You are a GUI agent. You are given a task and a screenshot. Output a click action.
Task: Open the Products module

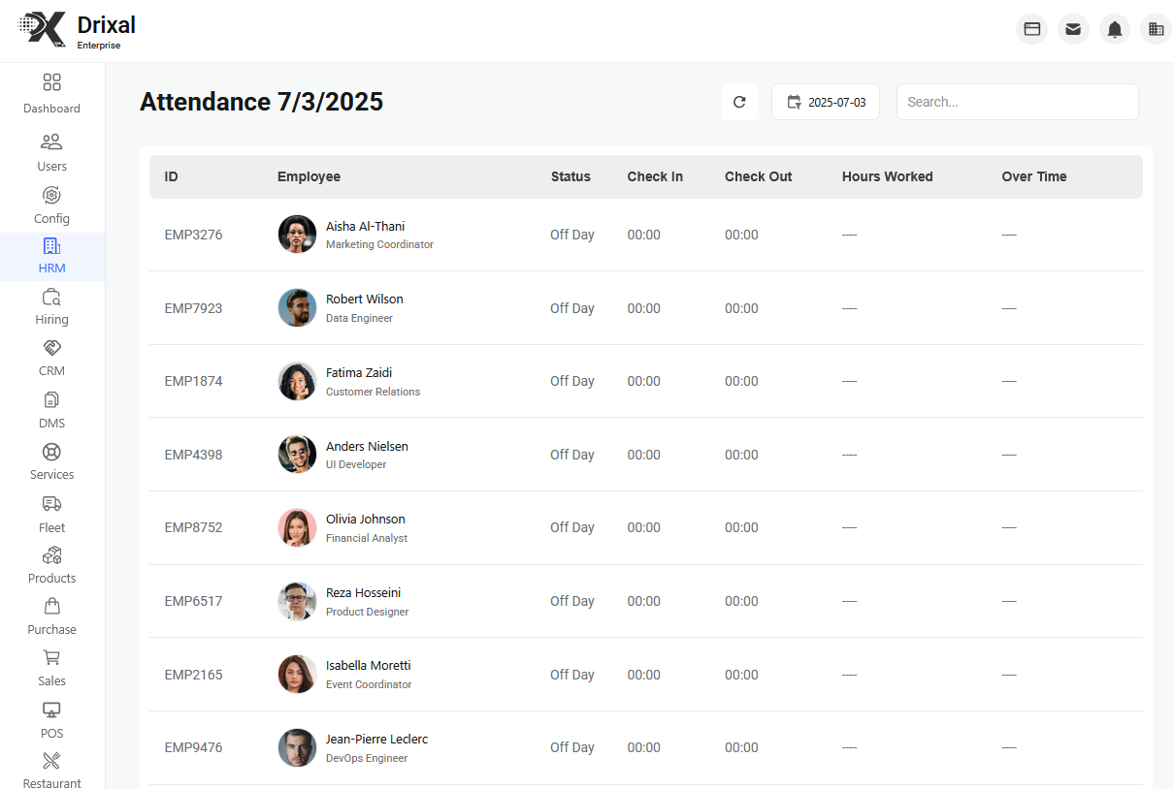51,564
